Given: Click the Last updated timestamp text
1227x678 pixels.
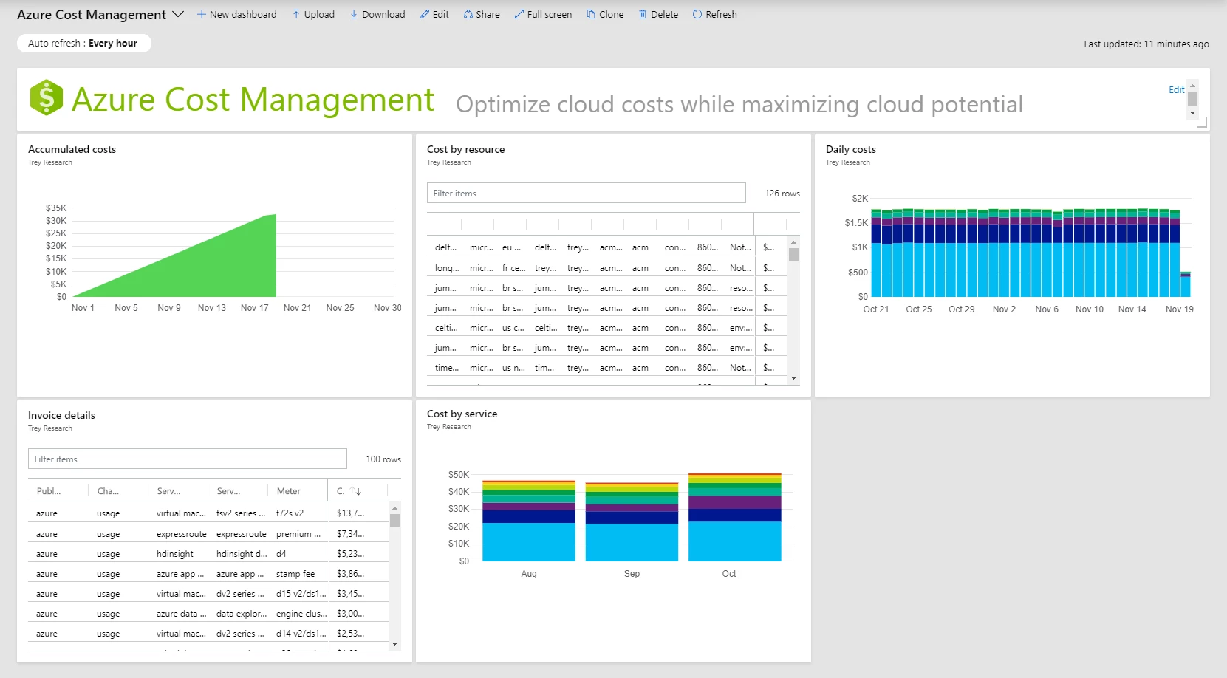Looking at the screenshot, I should click(1146, 44).
